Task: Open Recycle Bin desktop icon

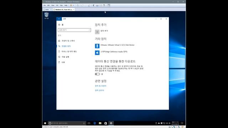Action: pyautogui.click(x=46, y=16)
